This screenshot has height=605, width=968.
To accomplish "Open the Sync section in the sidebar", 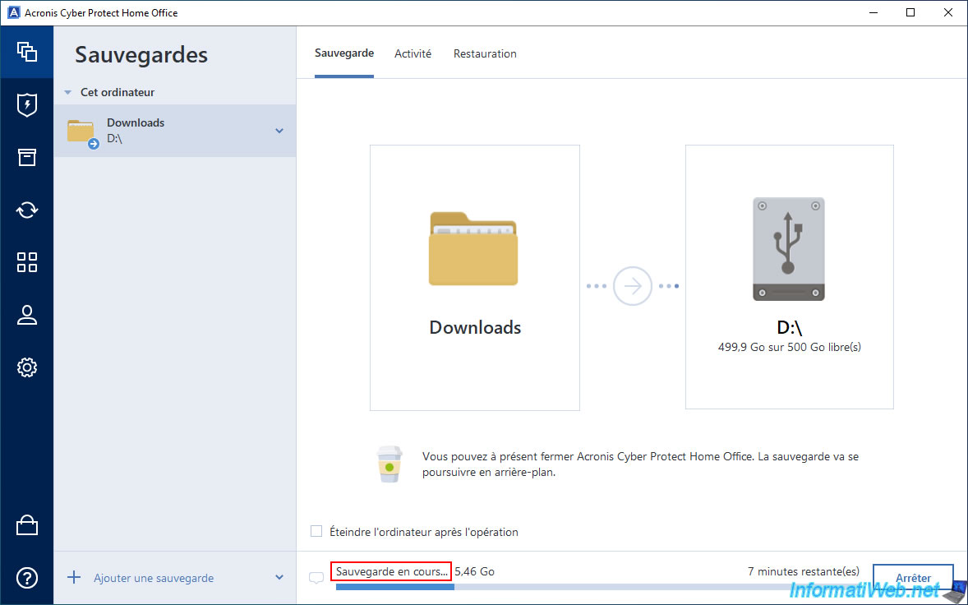I will 26,210.
